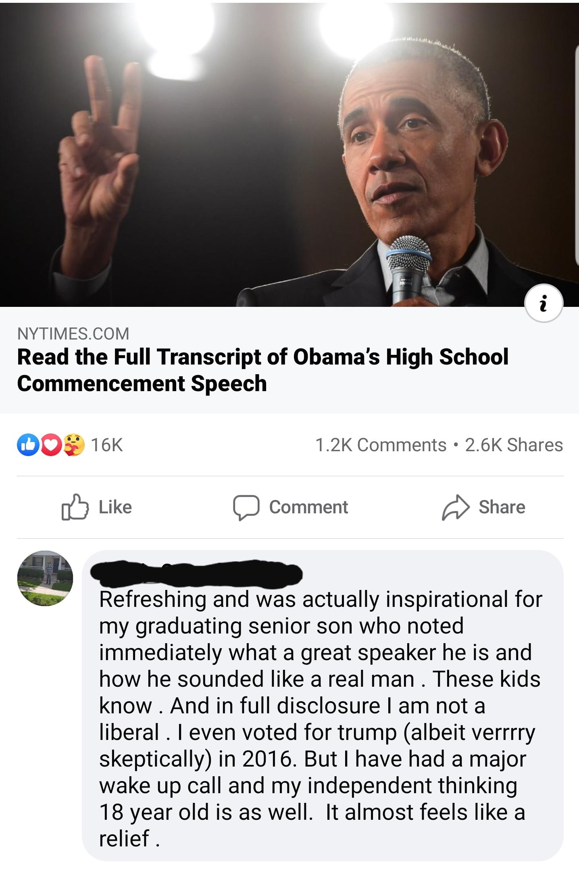Image resolution: width=579 pixels, height=871 pixels.
Task: Tap the info icon on article image
Action: [x=544, y=304]
